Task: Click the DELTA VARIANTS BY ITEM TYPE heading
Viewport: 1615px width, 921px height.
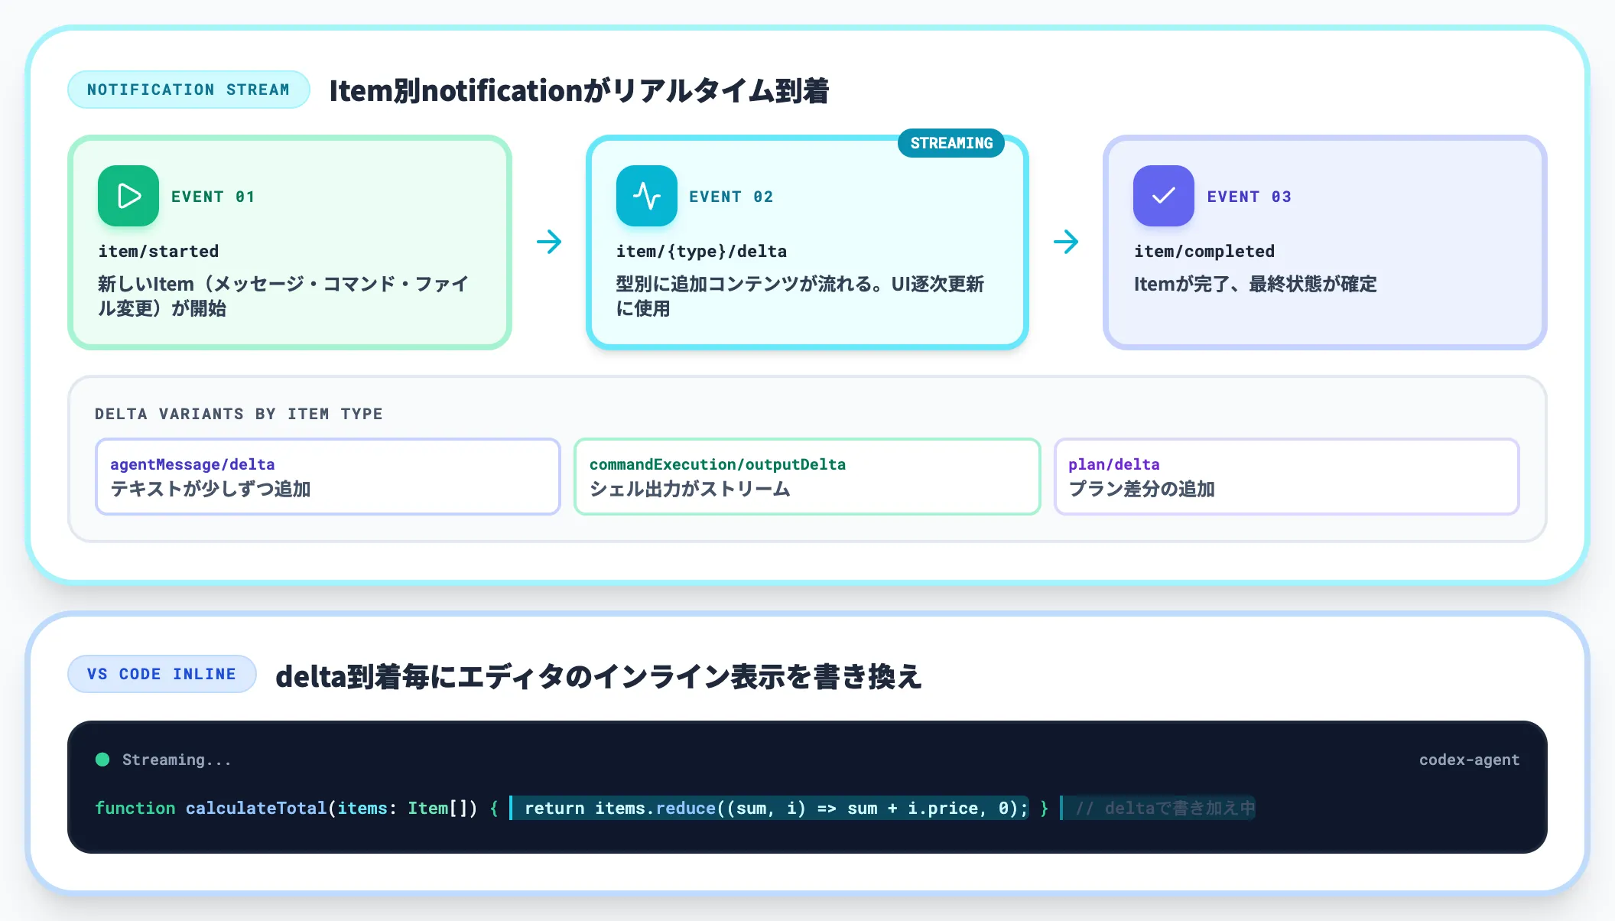Action: [x=239, y=414]
